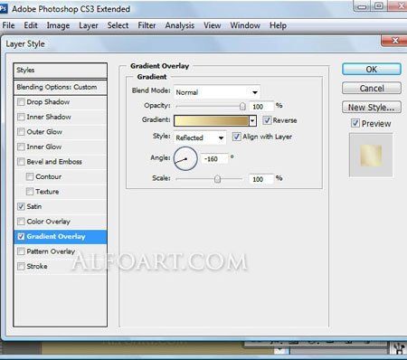407x360 pixels.
Task: Click the Photoshop app icon in title bar
Action: [x=3, y=8]
